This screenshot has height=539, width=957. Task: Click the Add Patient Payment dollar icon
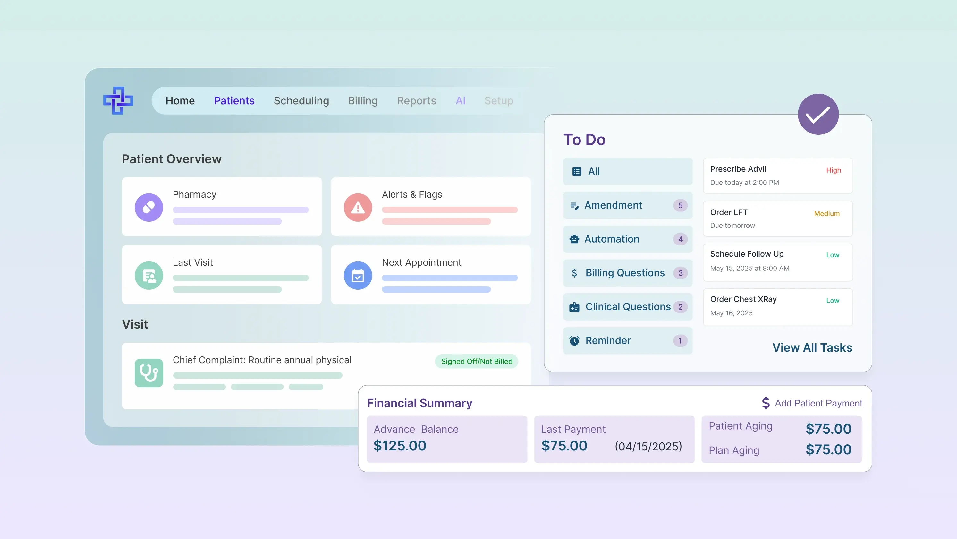point(766,403)
